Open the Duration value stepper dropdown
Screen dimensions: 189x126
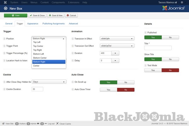pos(116,53)
